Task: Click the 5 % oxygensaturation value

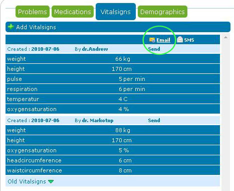Action: 124,150
